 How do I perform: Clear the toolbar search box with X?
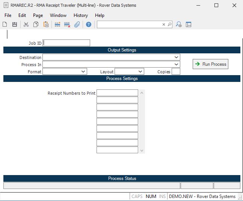163,24
